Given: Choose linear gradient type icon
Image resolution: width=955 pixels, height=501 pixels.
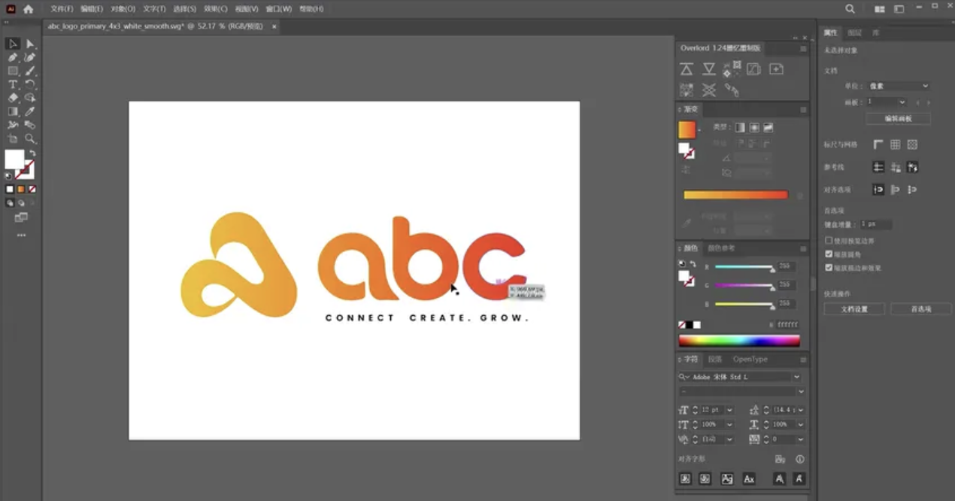Looking at the screenshot, I should (x=740, y=128).
